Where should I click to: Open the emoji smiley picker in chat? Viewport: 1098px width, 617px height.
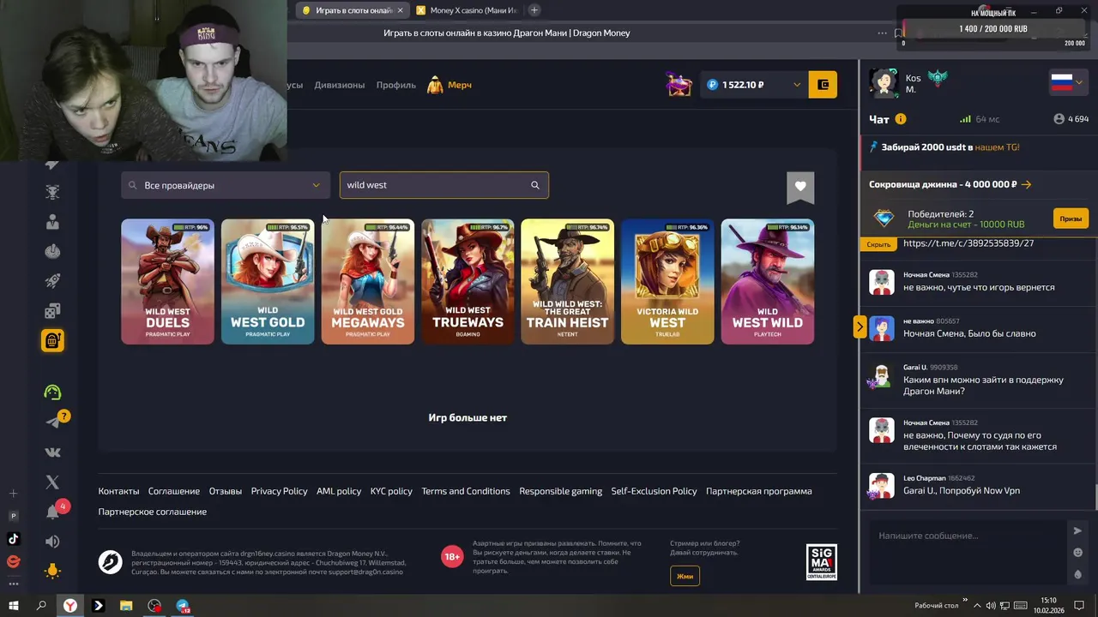1078,553
